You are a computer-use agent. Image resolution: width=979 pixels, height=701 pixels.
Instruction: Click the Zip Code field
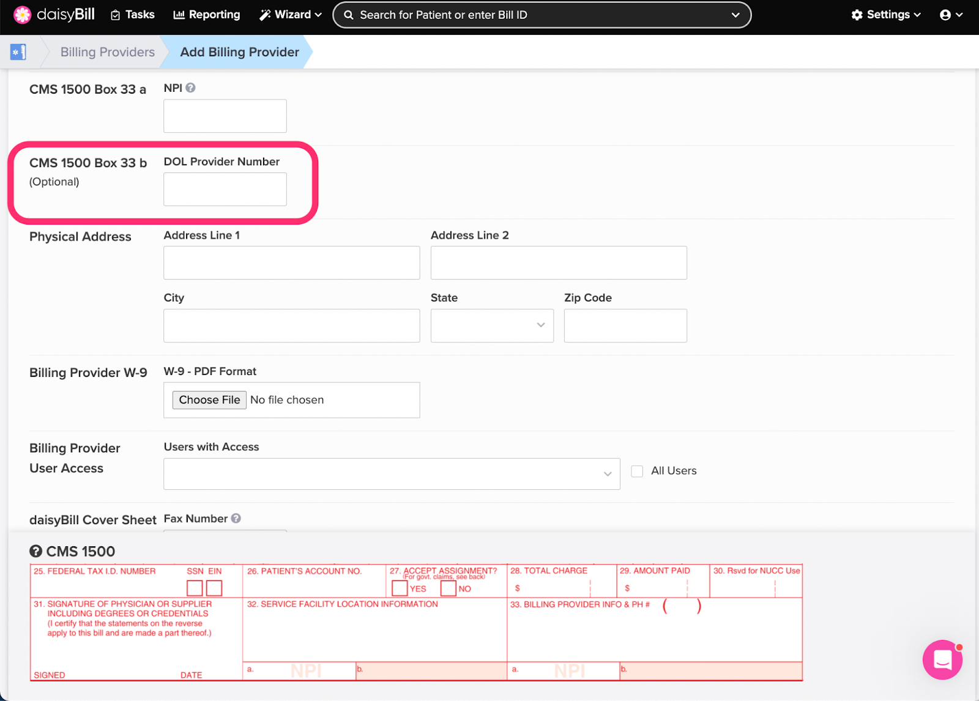tap(625, 325)
